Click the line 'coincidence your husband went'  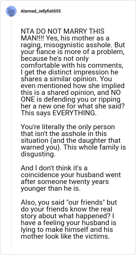pos(71,175)
